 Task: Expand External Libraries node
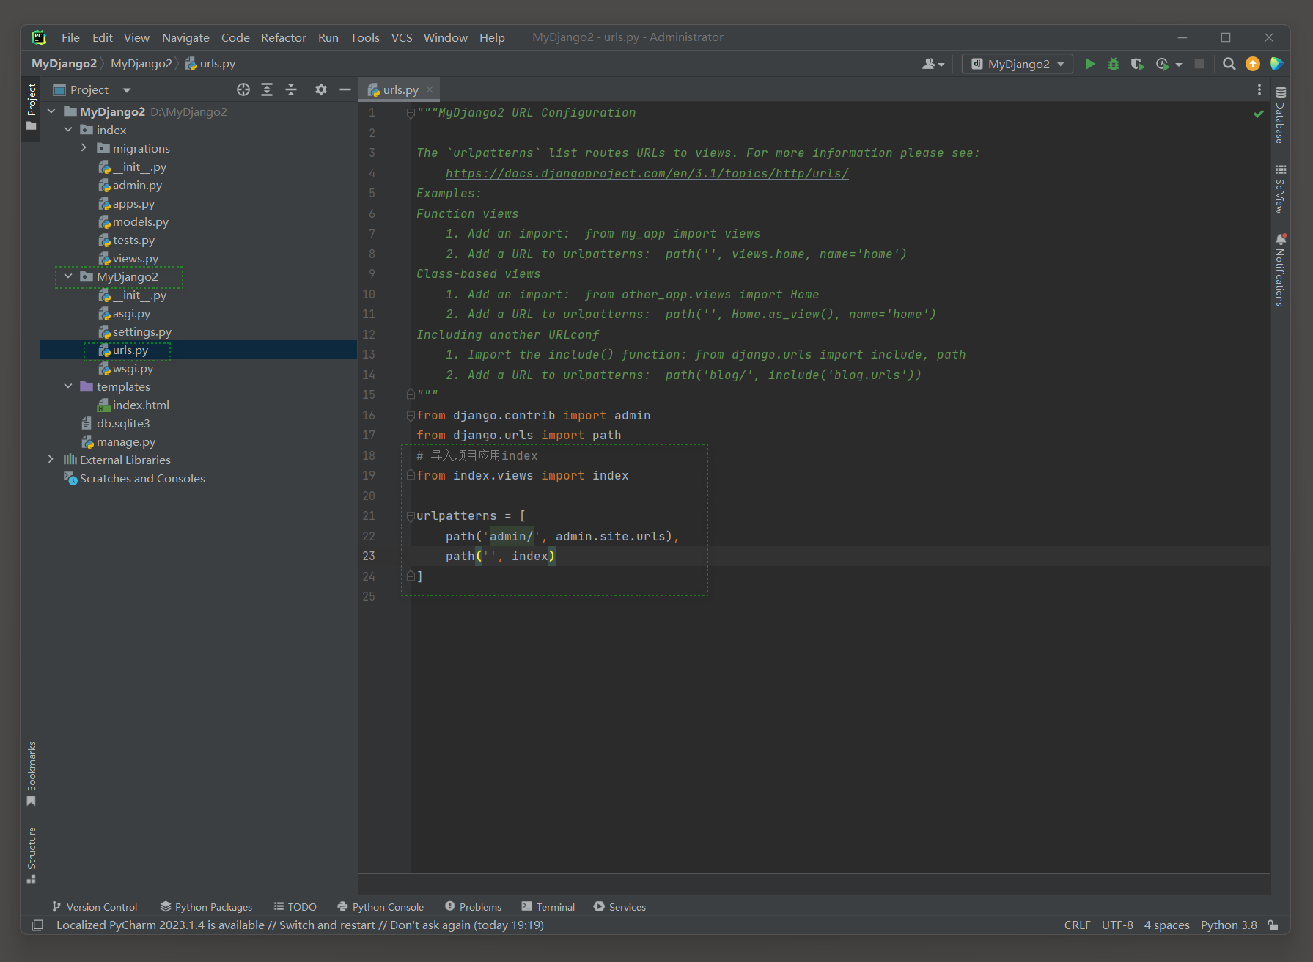(51, 460)
